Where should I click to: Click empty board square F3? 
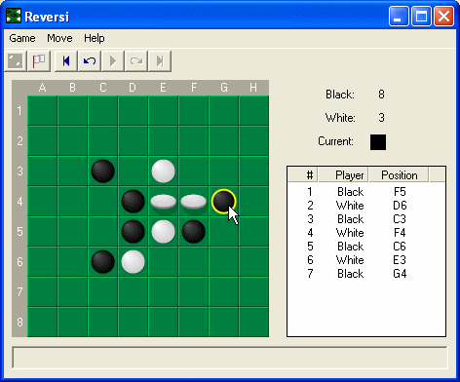click(193, 171)
